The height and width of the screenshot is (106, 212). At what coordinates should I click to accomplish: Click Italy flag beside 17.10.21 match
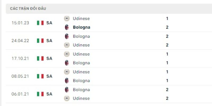(40, 58)
